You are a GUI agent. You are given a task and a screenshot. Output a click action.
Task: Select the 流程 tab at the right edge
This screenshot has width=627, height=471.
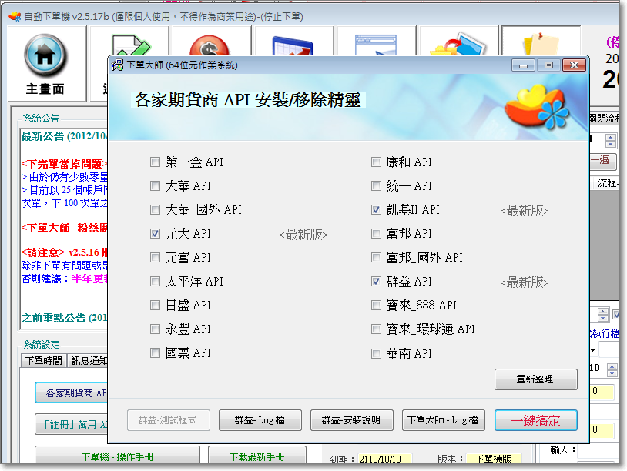pos(605,183)
